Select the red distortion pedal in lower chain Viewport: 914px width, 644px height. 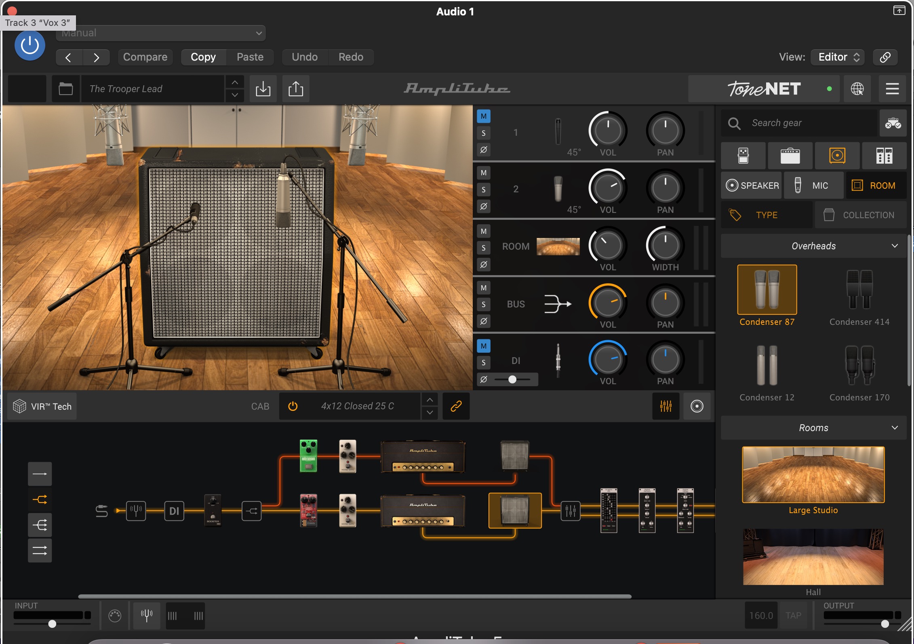308,511
